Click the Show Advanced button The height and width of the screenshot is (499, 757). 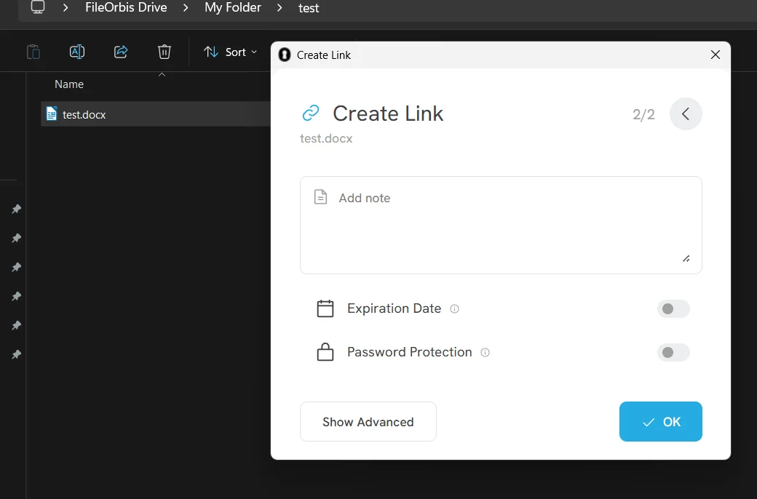[x=368, y=422]
